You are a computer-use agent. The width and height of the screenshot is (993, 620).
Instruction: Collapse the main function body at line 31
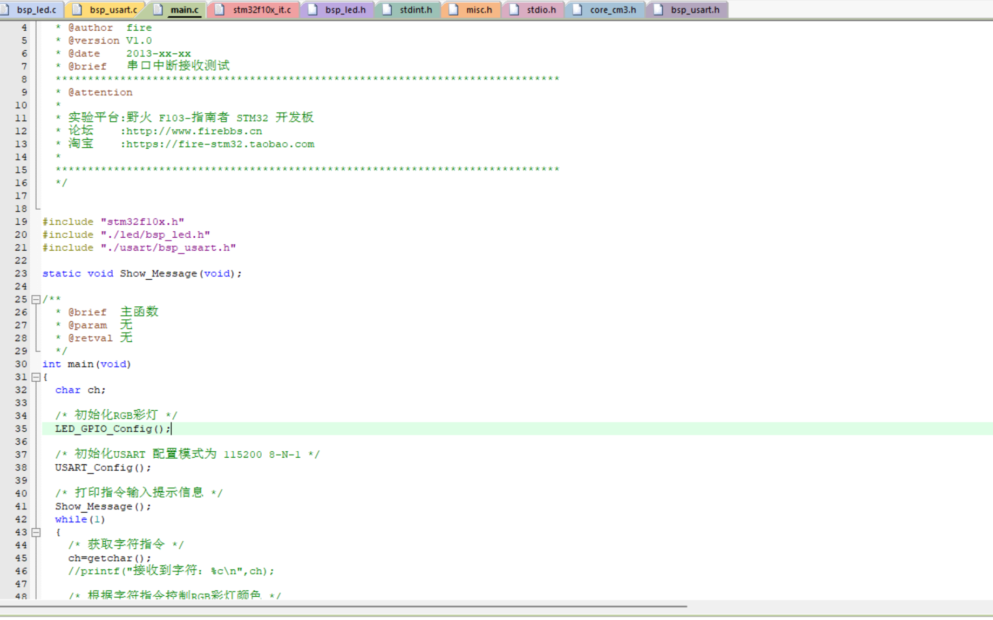click(x=36, y=377)
